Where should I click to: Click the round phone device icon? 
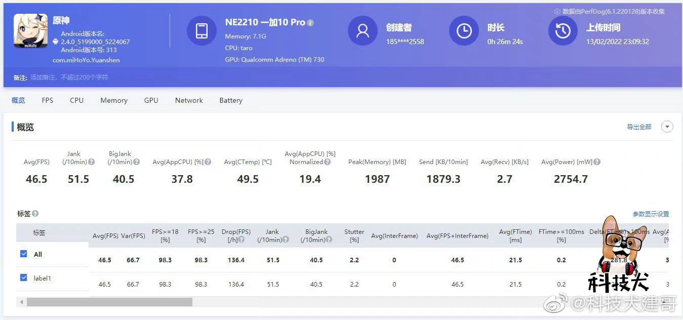tap(202, 31)
